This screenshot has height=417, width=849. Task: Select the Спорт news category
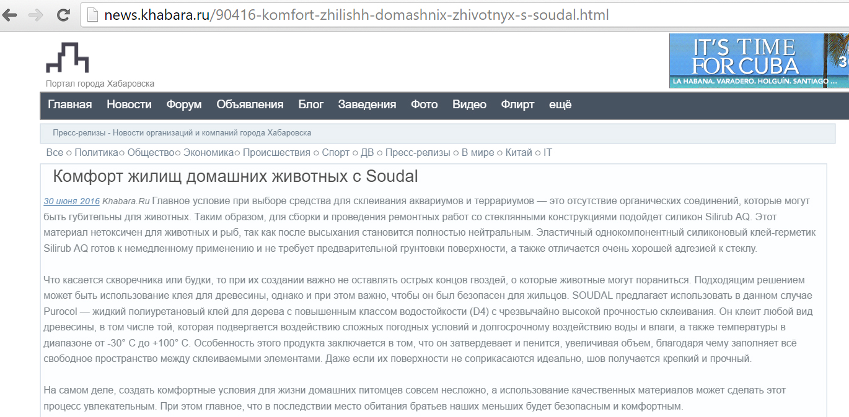336,152
